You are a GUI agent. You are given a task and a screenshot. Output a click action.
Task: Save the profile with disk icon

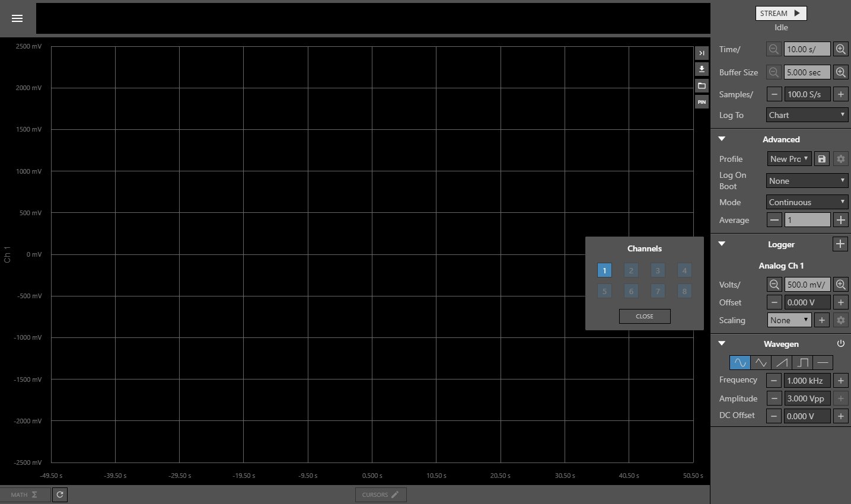(x=821, y=159)
